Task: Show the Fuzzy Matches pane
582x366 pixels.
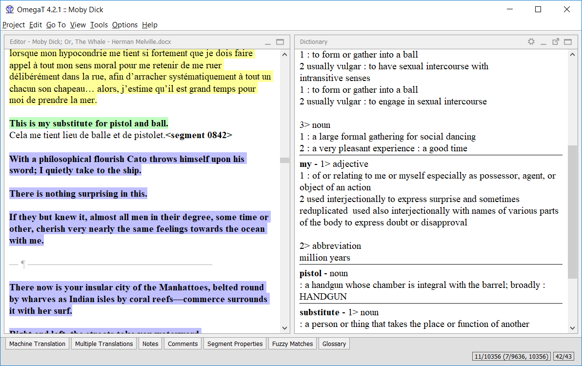Action: tap(293, 344)
